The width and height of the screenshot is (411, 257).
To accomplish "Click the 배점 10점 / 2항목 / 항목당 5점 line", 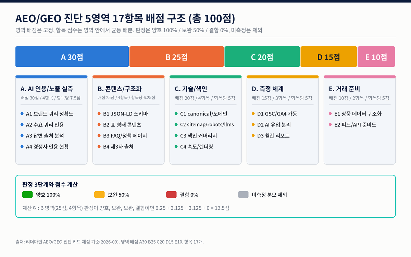I will pyautogui.click(x=359, y=98).
